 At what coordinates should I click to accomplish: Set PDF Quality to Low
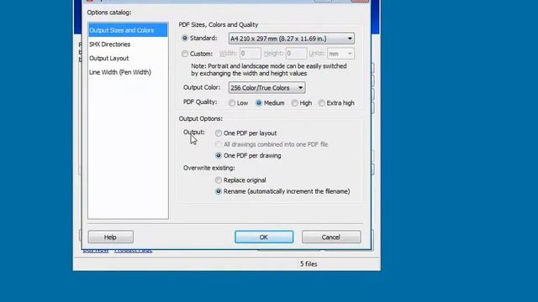coord(232,102)
